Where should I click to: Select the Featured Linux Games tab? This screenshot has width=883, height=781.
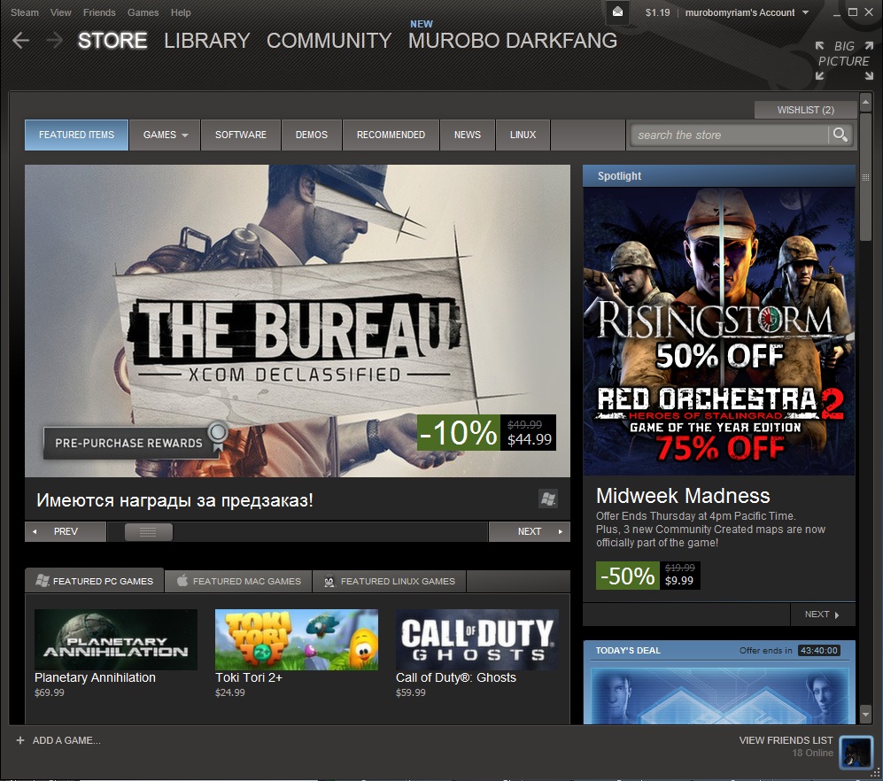click(390, 581)
